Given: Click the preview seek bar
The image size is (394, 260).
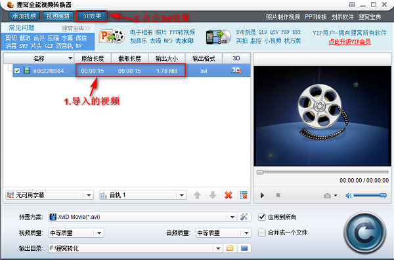Looking at the screenshot, I should click(x=322, y=172).
